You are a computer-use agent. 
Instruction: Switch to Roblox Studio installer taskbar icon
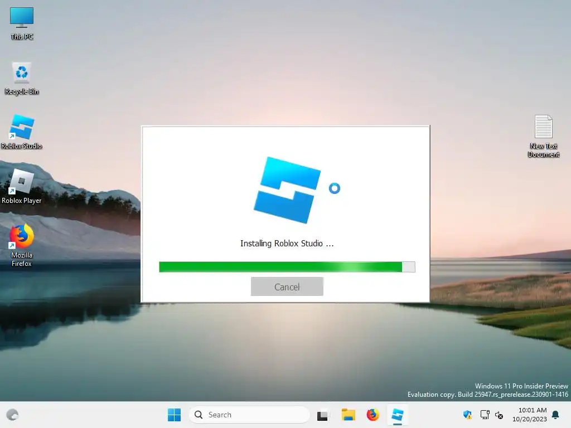[x=397, y=415]
